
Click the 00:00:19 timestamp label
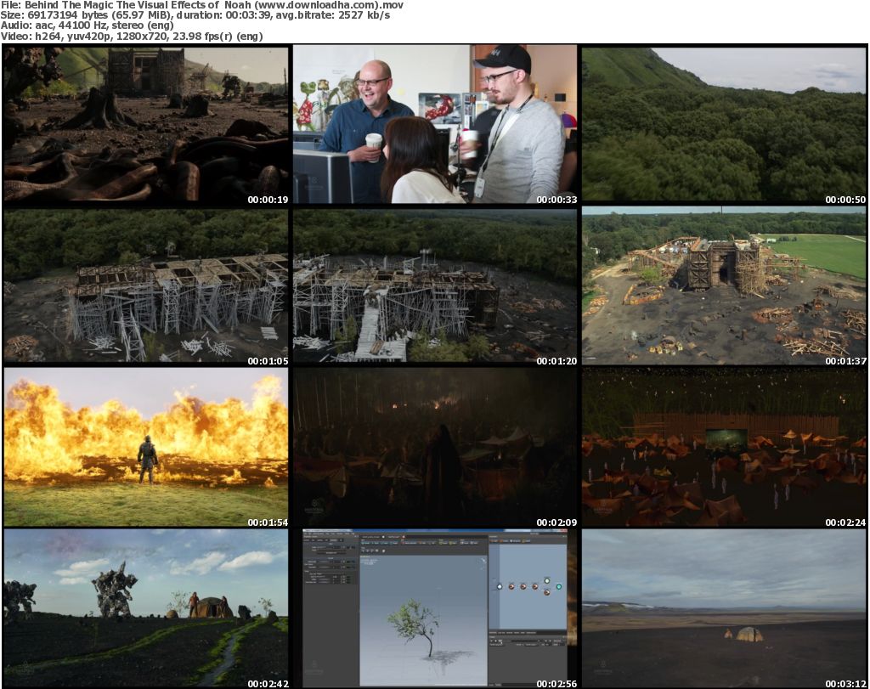(268, 200)
